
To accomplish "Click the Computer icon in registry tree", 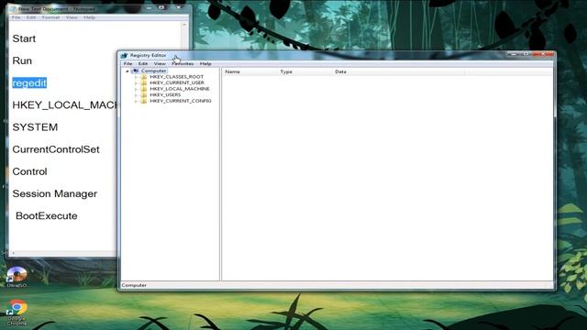I will tap(136, 71).
